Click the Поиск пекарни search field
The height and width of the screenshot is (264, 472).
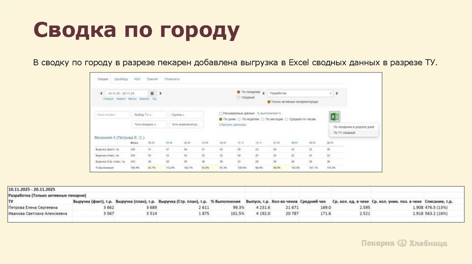(x=112, y=115)
